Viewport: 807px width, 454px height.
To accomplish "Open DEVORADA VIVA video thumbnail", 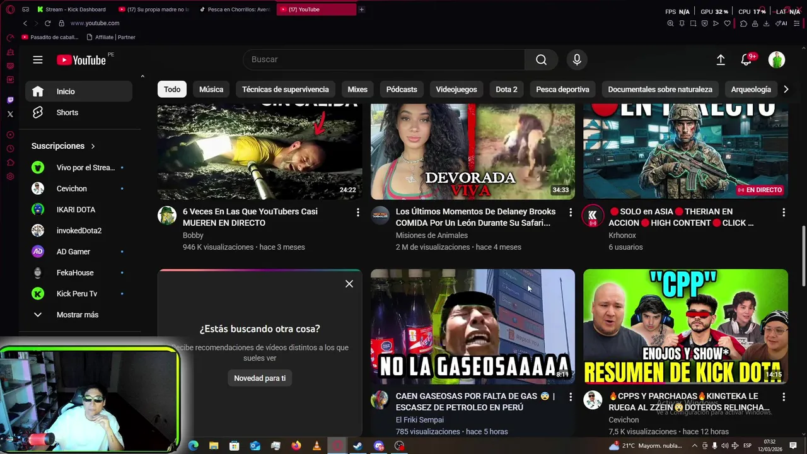I will pyautogui.click(x=473, y=151).
